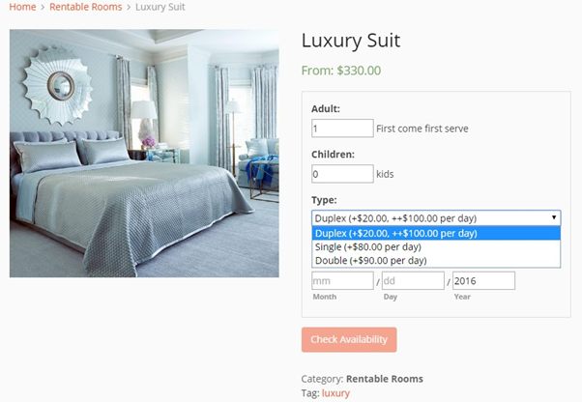Click the From: $330.00 price text

click(341, 71)
